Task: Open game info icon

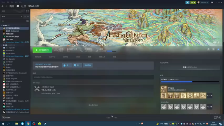Action: (213, 49)
